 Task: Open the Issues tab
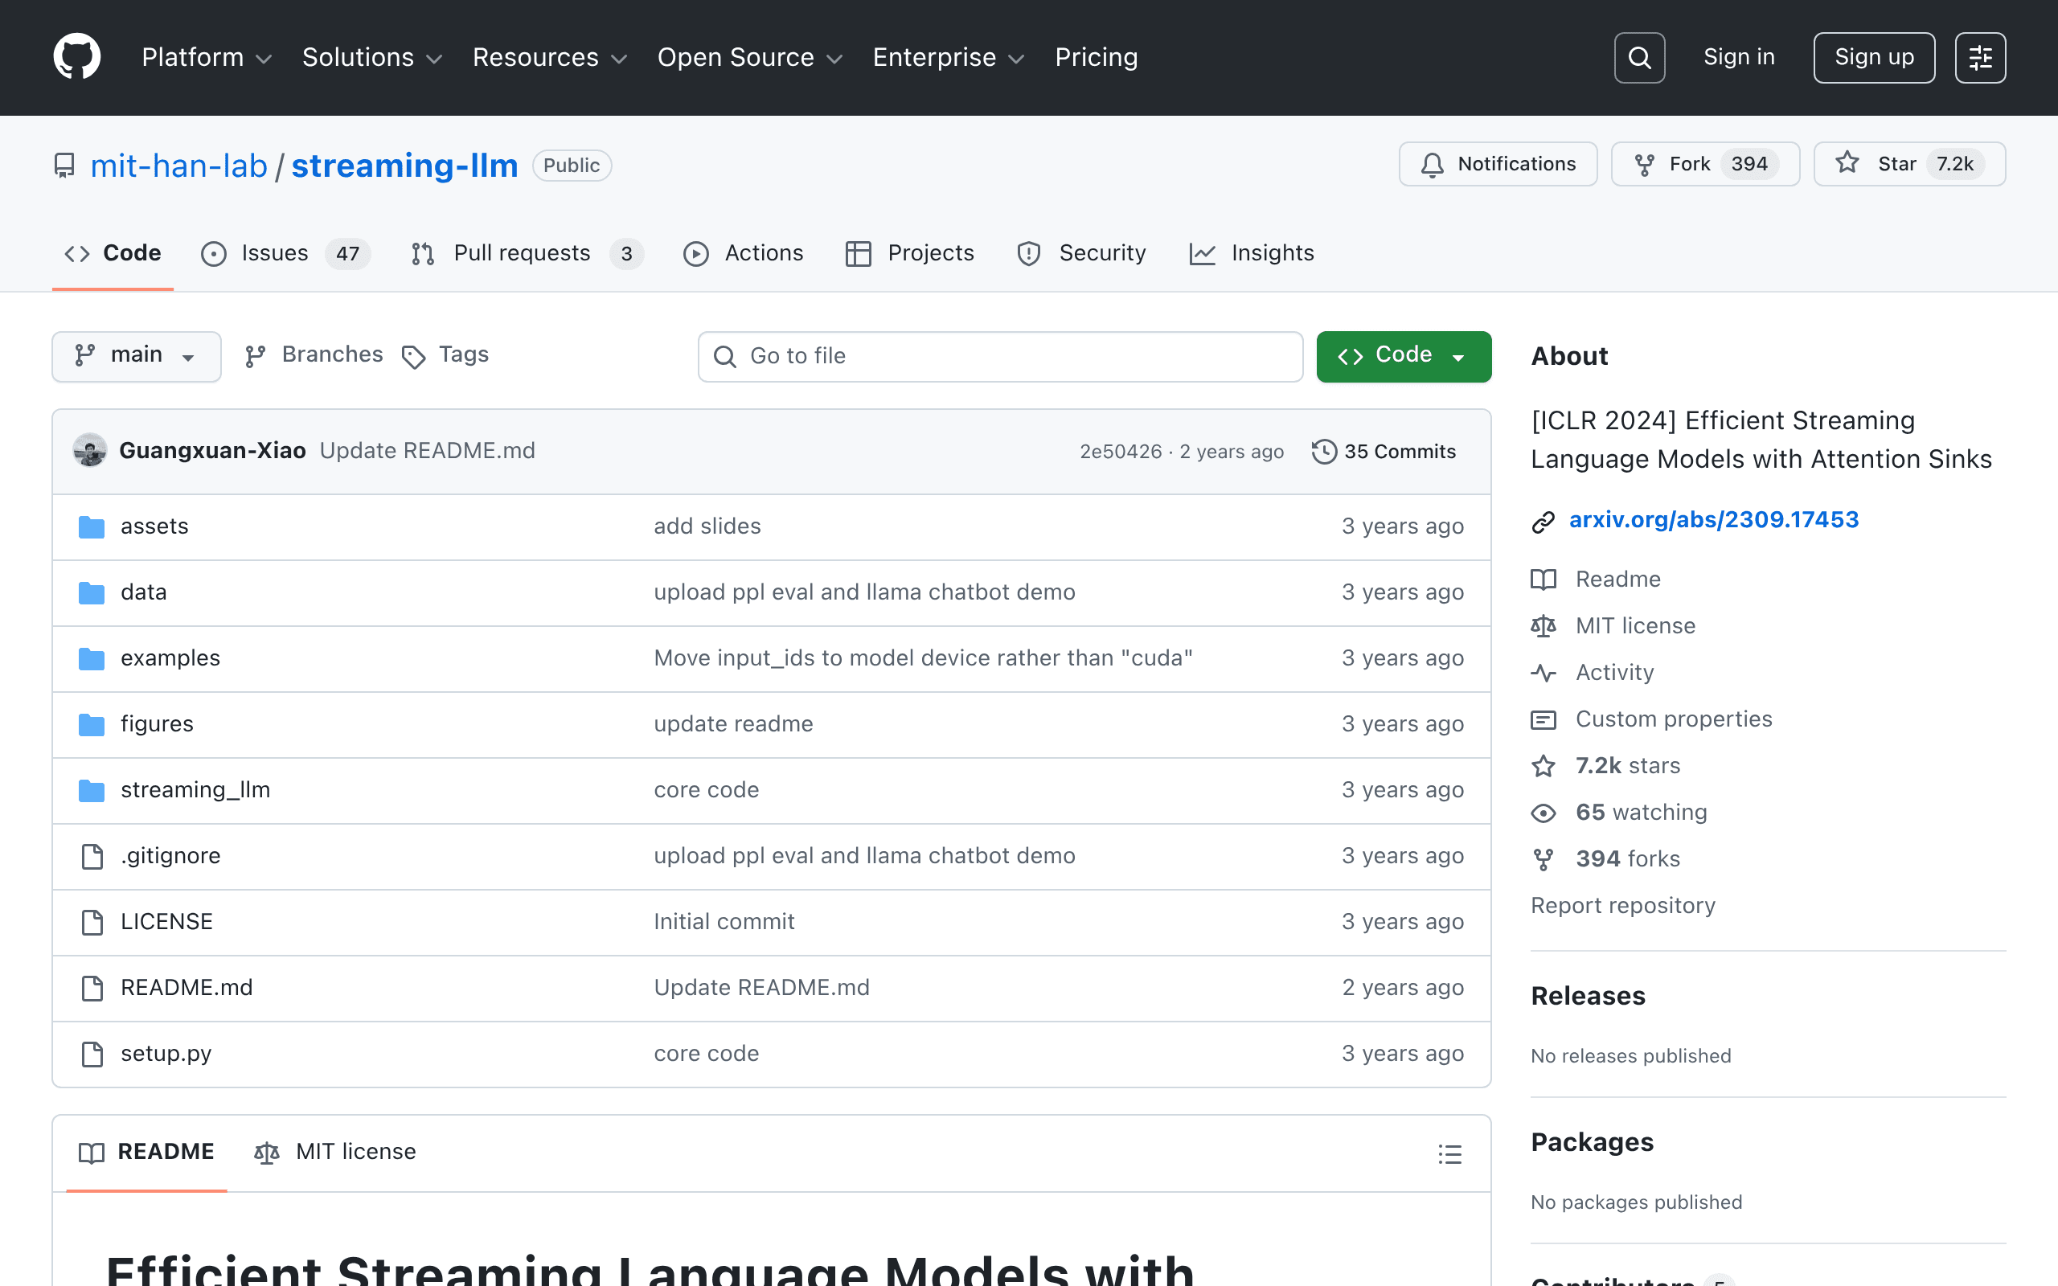(x=285, y=253)
